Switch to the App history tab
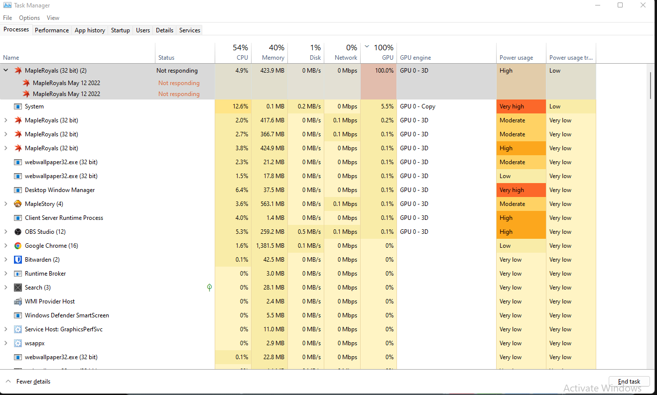 pyautogui.click(x=90, y=30)
